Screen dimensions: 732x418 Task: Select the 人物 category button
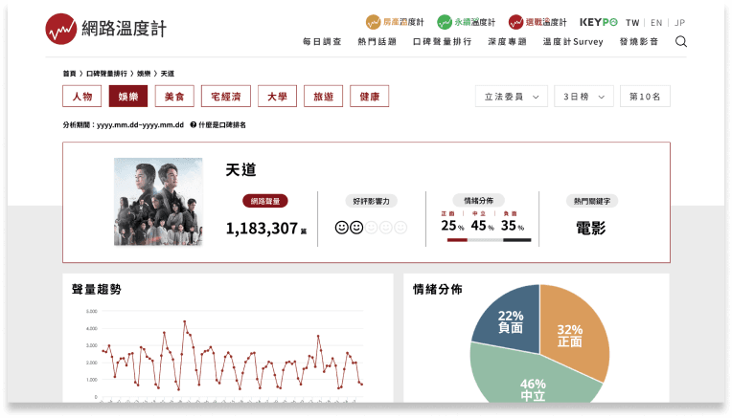coord(81,97)
